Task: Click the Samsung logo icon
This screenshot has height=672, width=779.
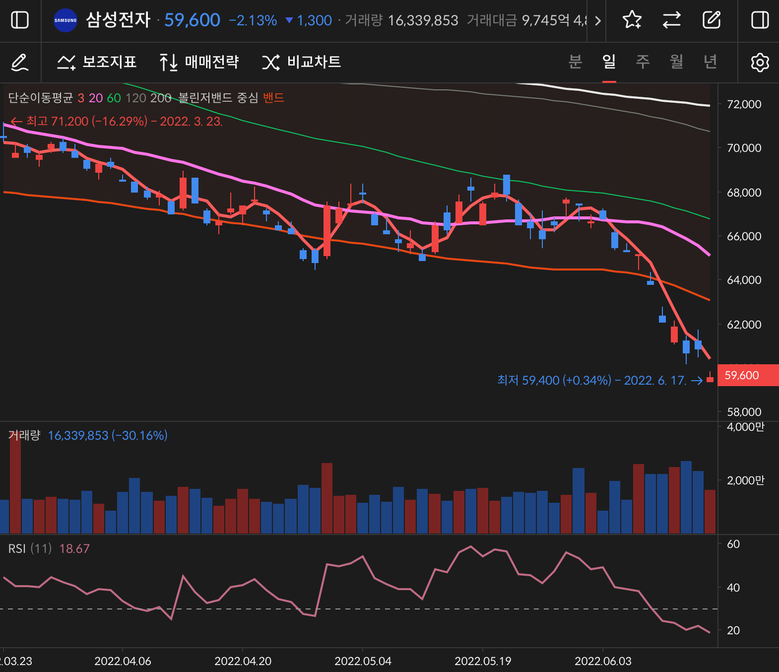Action: point(65,20)
